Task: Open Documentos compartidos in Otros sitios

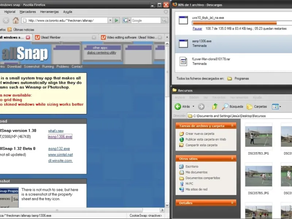Action: [x=203, y=178]
